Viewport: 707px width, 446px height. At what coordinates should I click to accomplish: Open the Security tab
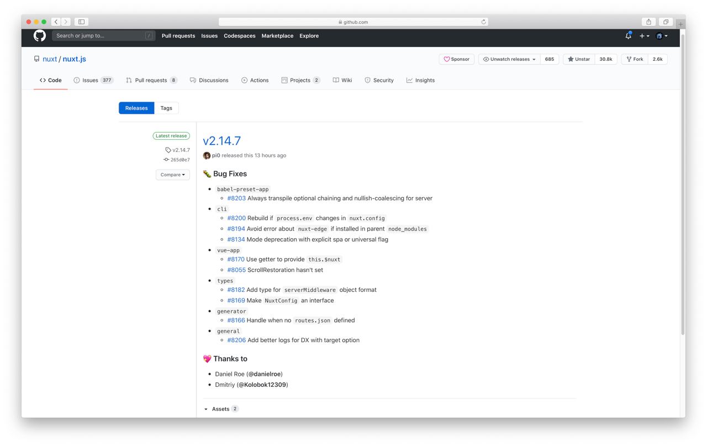379,81
